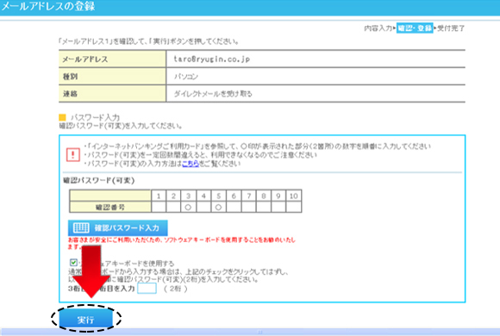Screen dimensions: 500x336
Task: Click the 2桁 password input field
Action: click(x=147, y=289)
